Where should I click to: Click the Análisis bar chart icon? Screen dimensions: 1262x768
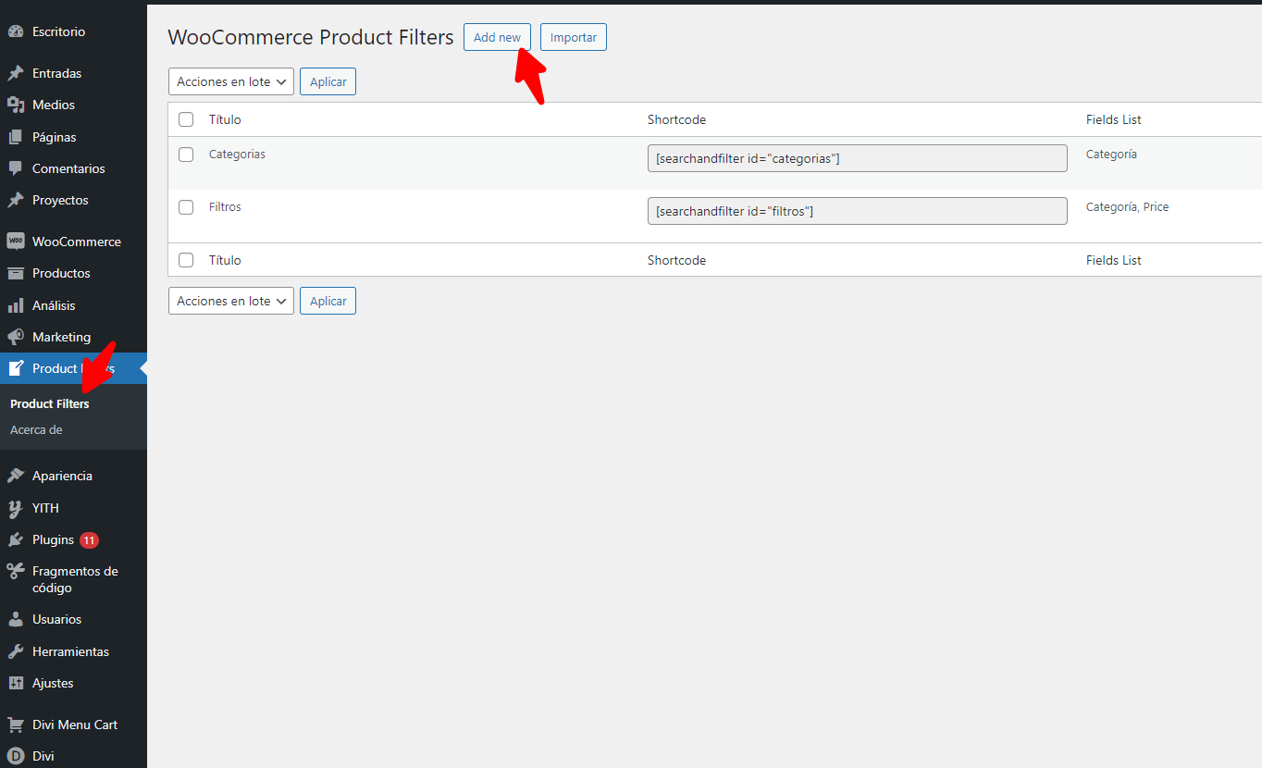[16, 305]
